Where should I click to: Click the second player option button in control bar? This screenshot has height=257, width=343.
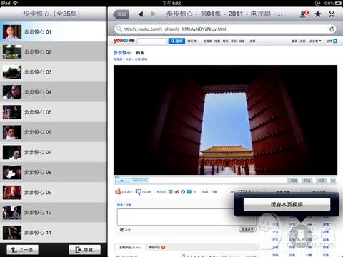point(307,181)
